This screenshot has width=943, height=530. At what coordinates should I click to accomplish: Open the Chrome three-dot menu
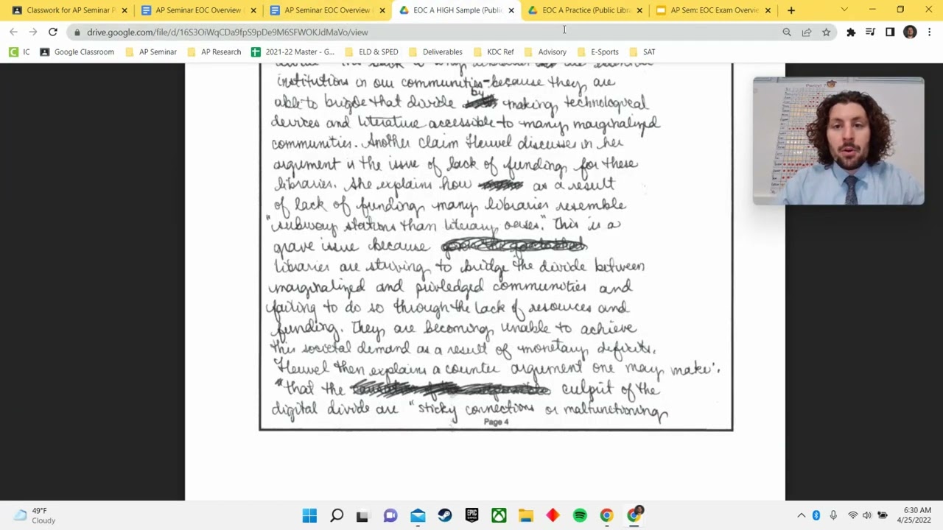point(930,32)
